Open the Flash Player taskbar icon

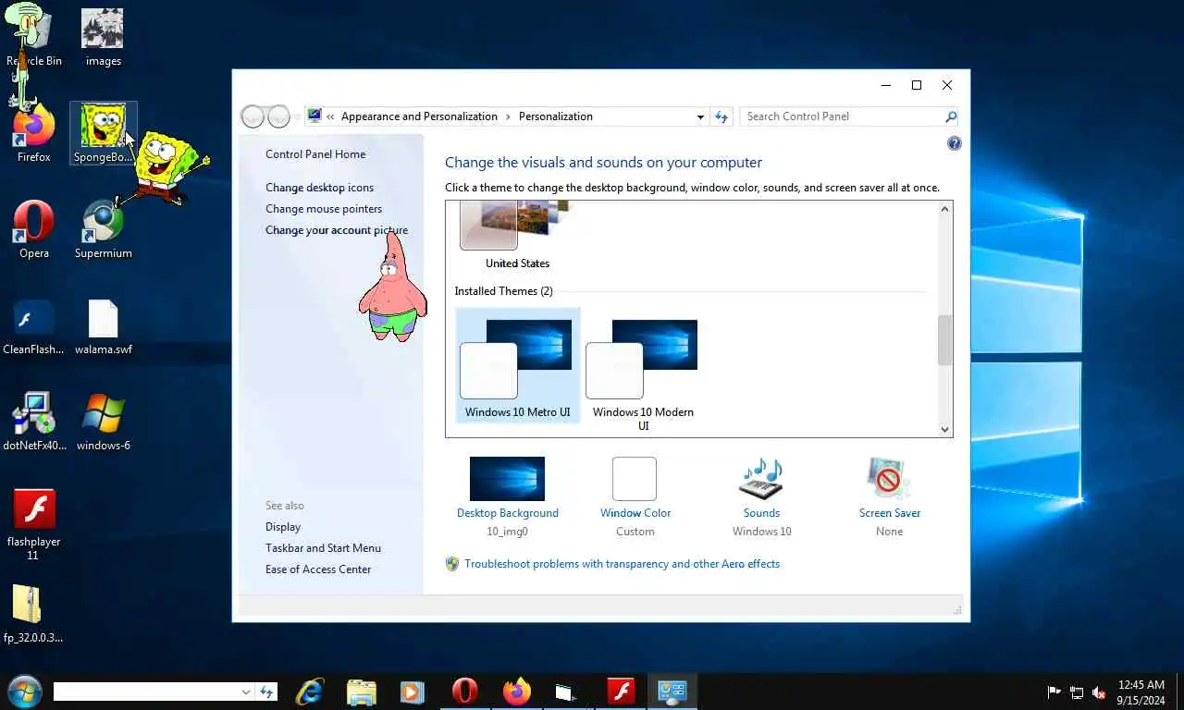pyautogui.click(x=620, y=692)
